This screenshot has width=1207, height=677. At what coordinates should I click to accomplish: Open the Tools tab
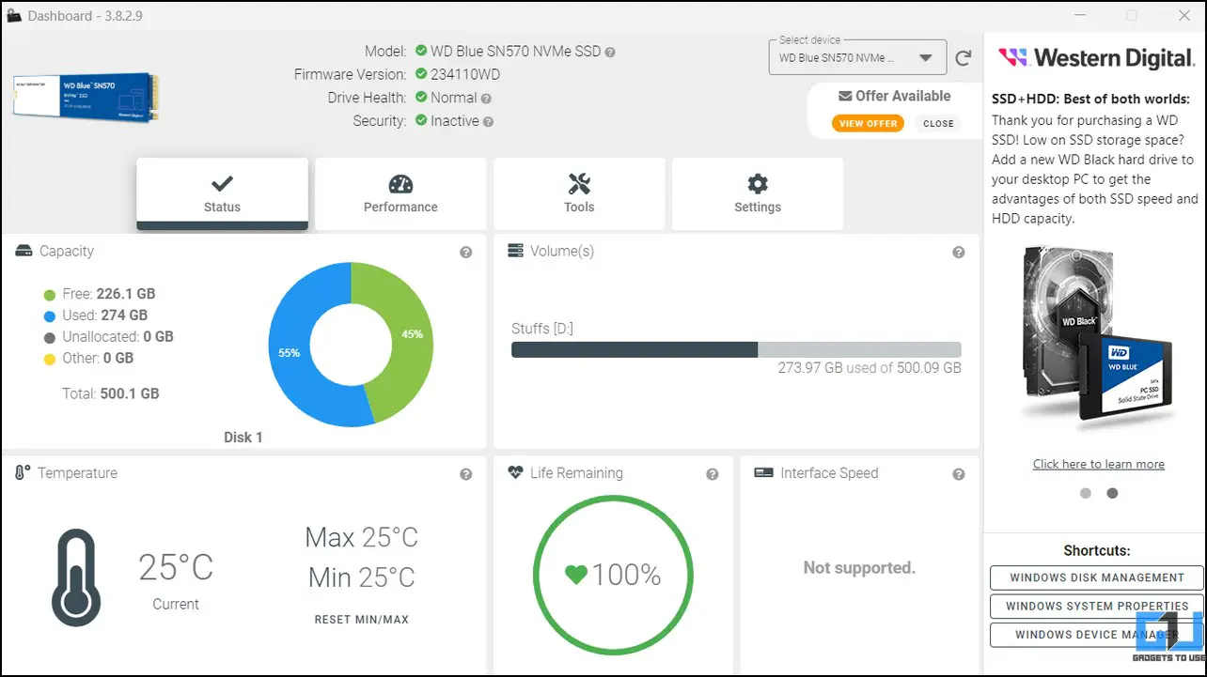coord(579,193)
